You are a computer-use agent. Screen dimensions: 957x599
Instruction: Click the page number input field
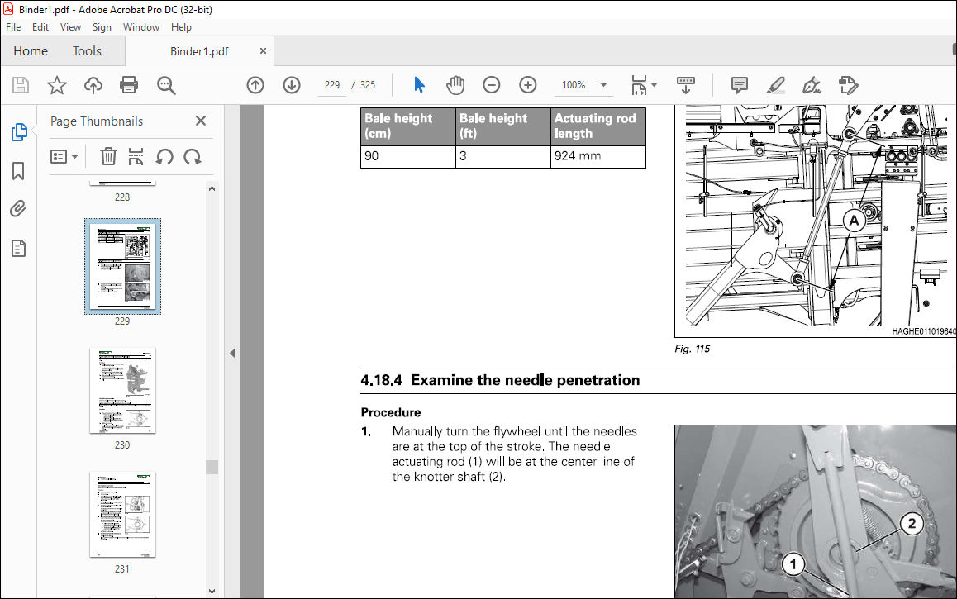coord(332,85)
